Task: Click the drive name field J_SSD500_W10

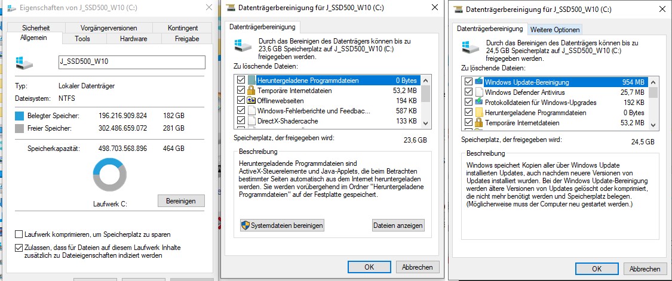Action: (131, 61)
